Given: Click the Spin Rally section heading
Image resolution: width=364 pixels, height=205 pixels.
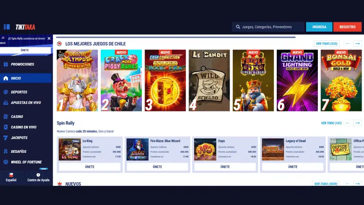Looking at the screenshot, I should pos(66,123).
